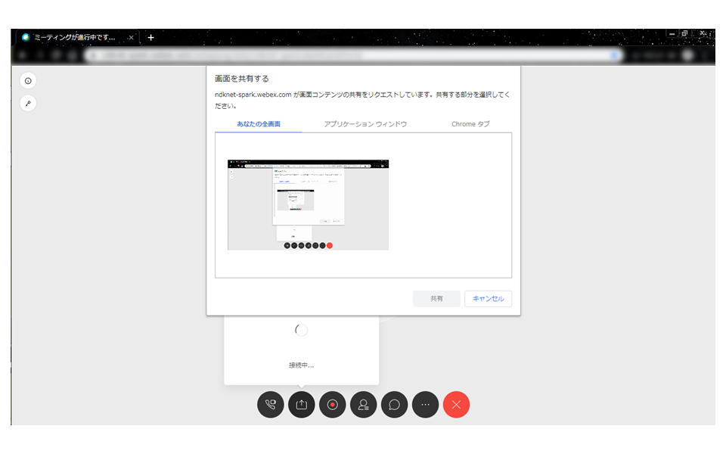Switch to the Chrome タブ tab
This screenshot has width=726, height=454.
470,123
